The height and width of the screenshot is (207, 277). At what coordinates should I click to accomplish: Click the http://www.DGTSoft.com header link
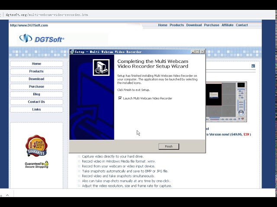[x=29, y=25]
